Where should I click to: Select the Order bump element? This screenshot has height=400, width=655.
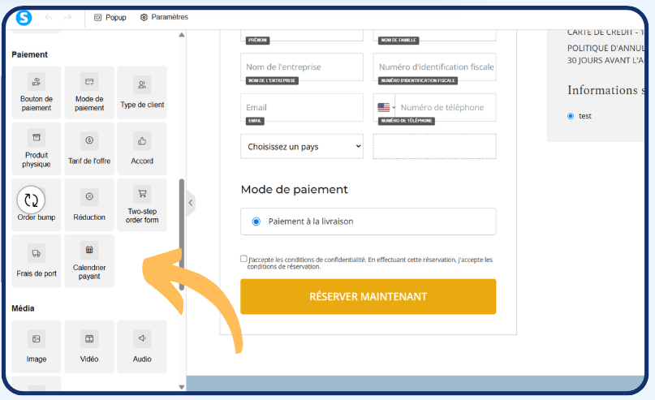click(37, 205)
